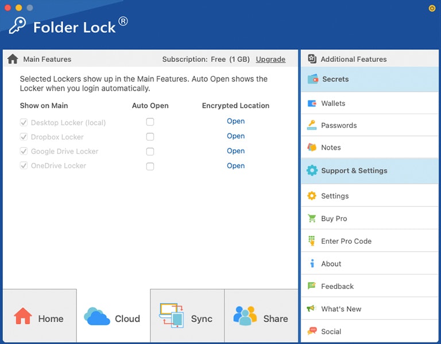Toggle Show on Main for Desktop Locker
The image size is (441, 344).
coord(24,123)
